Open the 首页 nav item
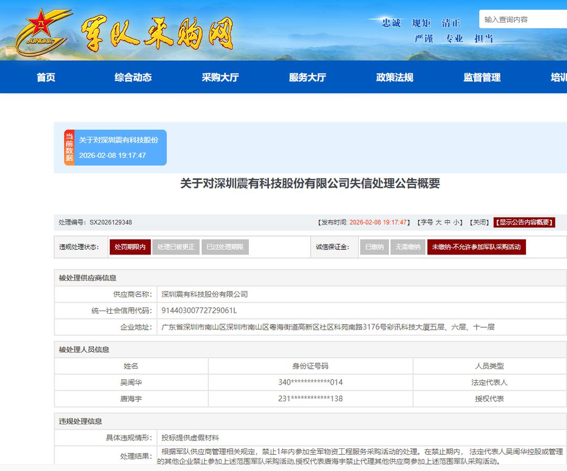This screenshot has height=471, width=567. (x=46, y=77)
